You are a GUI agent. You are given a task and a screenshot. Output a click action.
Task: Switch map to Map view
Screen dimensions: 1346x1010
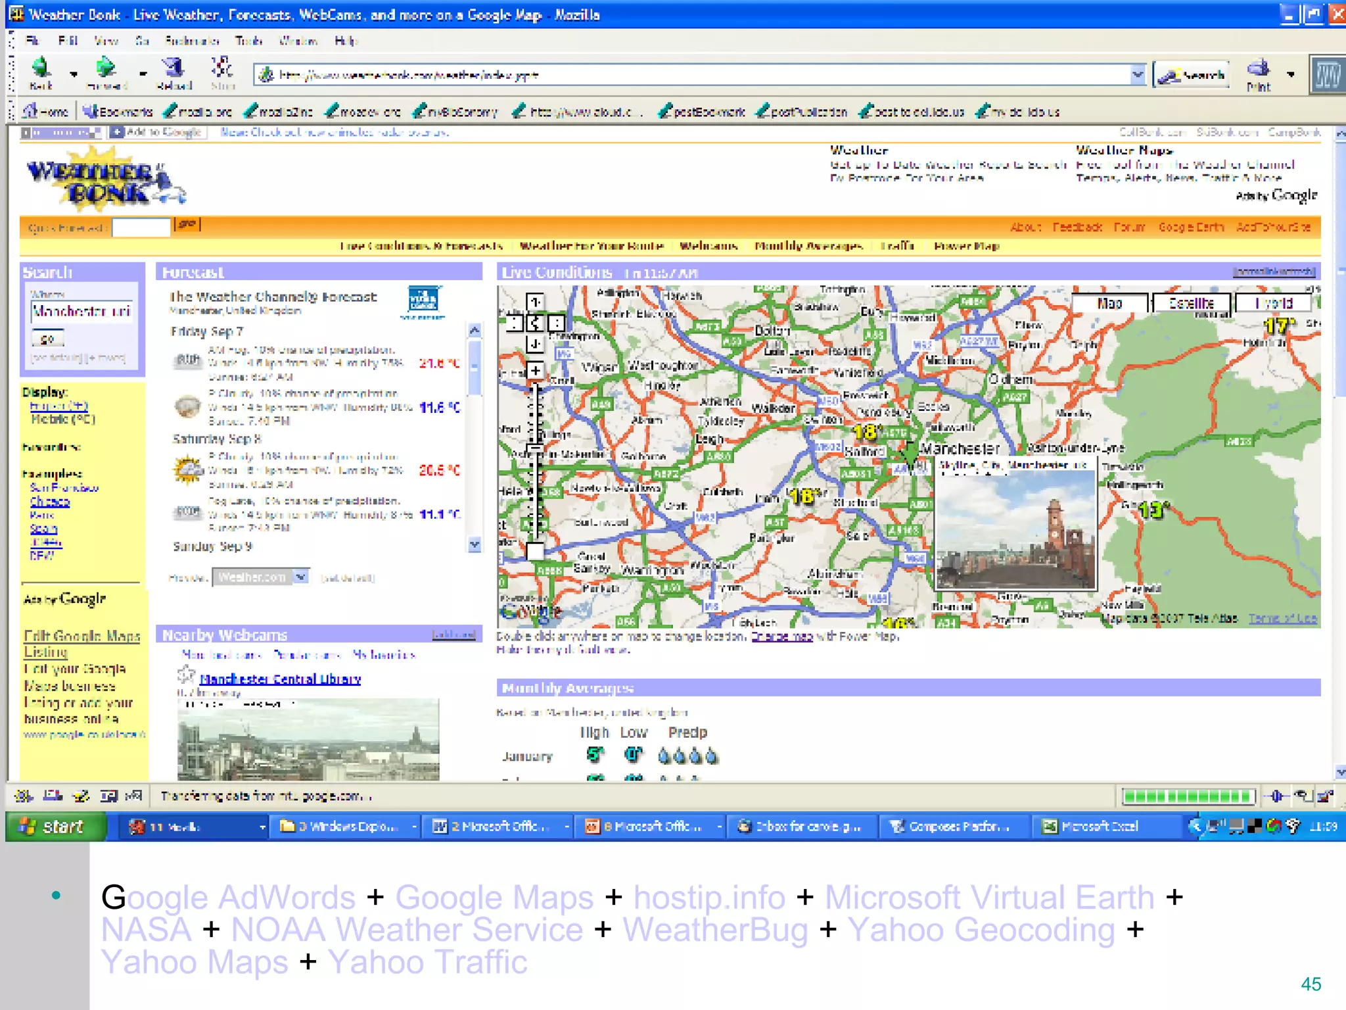click(1110, 303)
